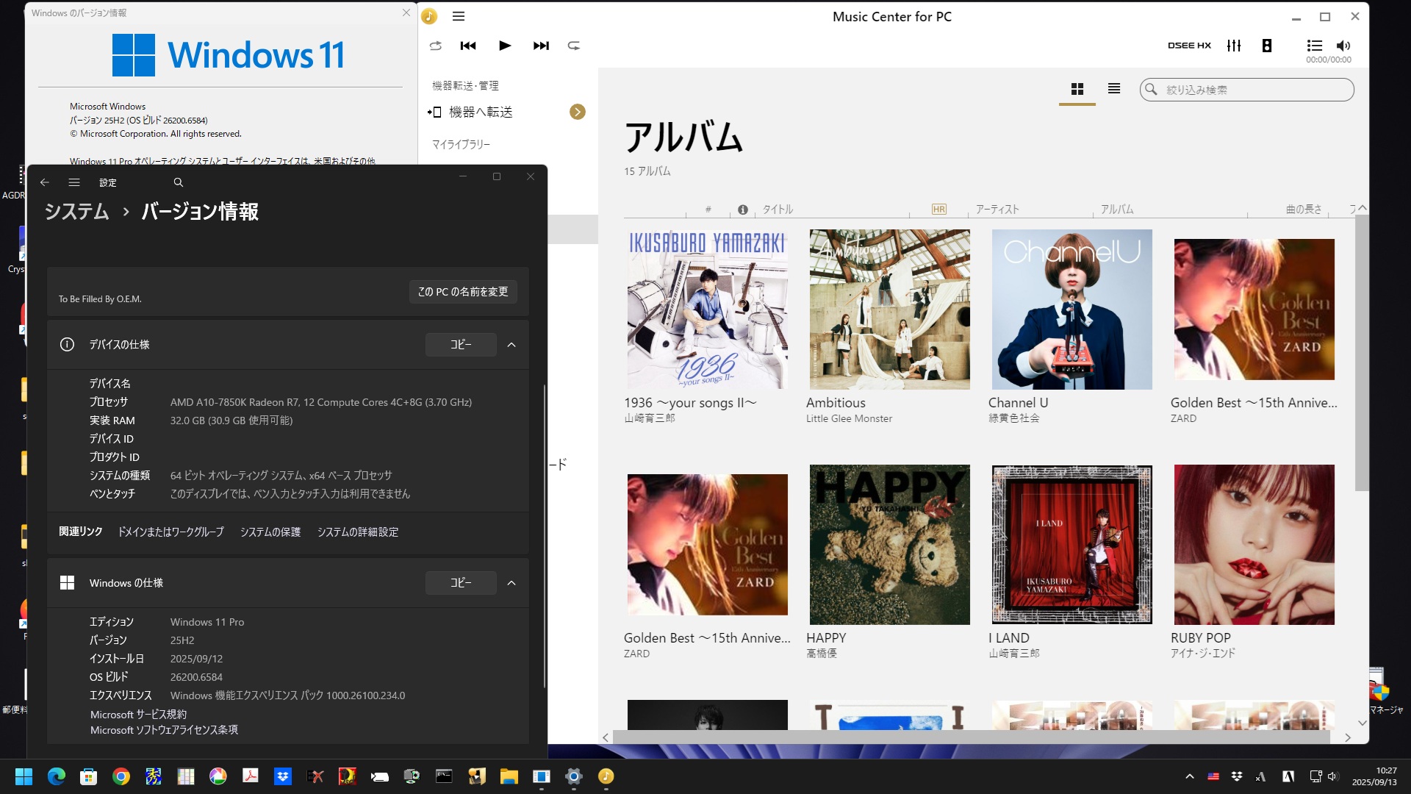Click the info column header icon
The image size is (1411, 794).
(x=743, y=210)
